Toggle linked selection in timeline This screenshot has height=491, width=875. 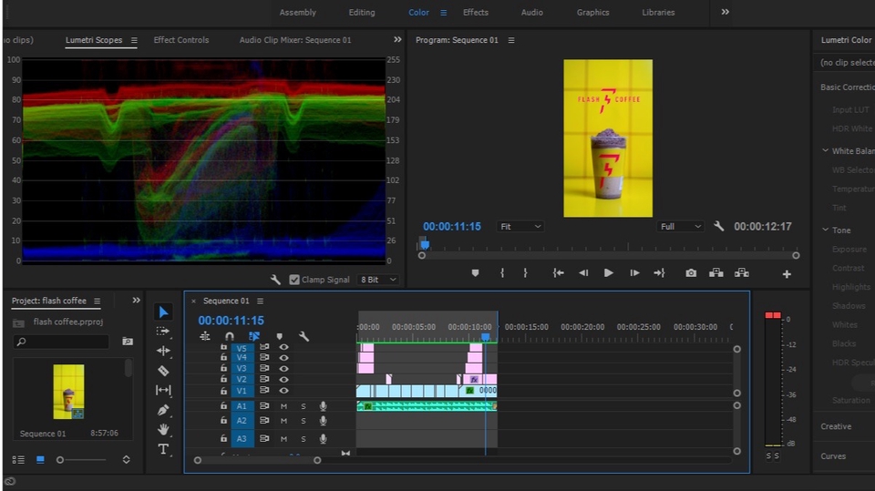pos(254,336)
